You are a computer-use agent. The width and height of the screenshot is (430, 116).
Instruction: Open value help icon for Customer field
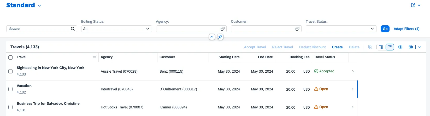tap(297, 29)
